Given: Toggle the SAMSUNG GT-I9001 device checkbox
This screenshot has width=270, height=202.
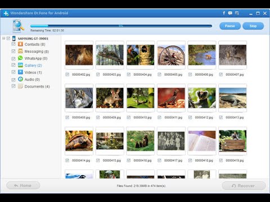Looking at the screenshot, I should tap(8, 38).
